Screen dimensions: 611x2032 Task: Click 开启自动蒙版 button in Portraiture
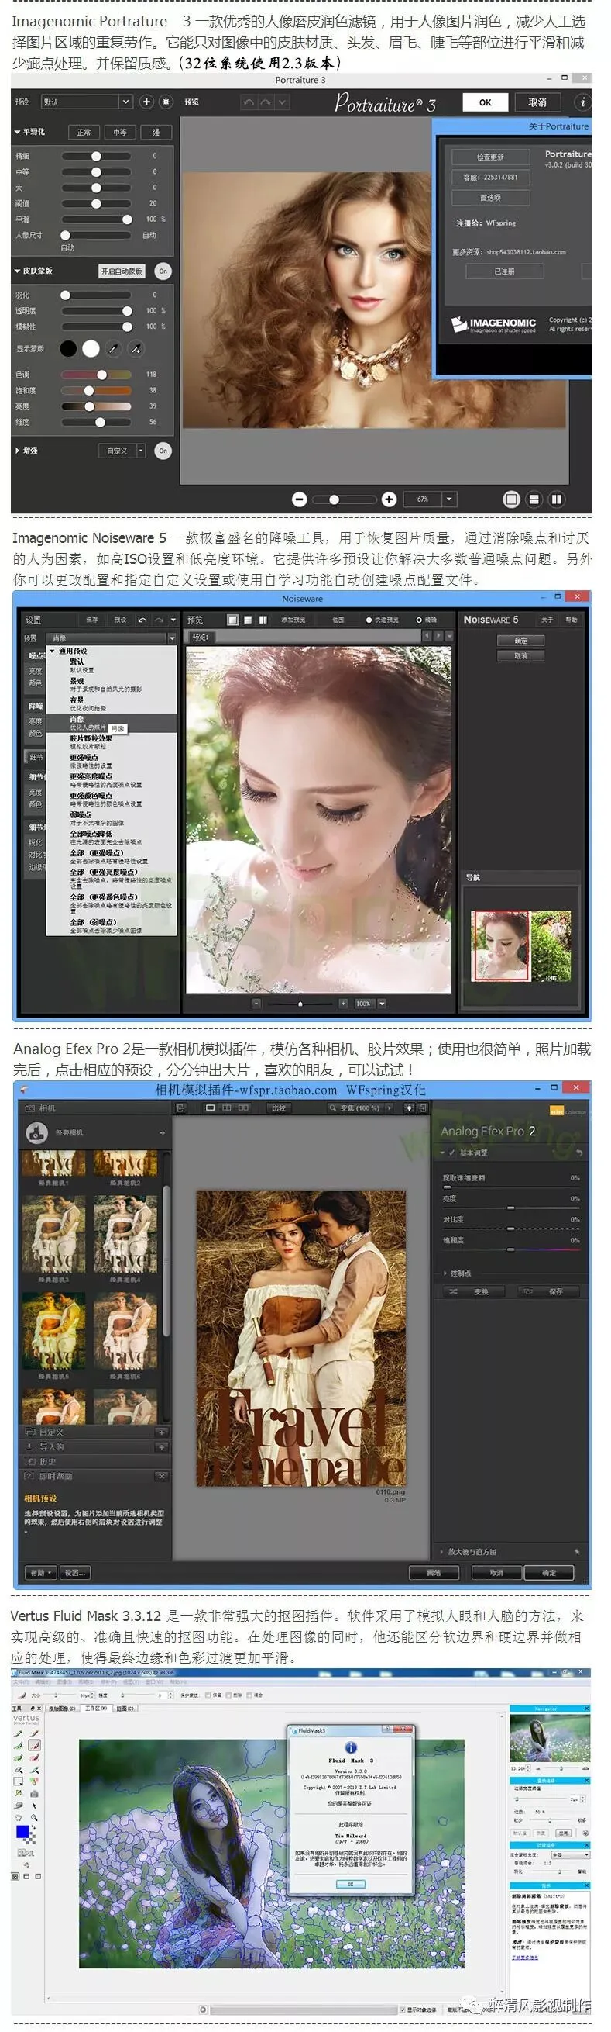(x=122, y=271)
